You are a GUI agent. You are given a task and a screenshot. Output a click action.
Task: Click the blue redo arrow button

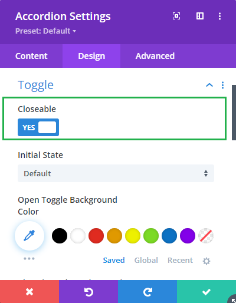coord(147,292)
